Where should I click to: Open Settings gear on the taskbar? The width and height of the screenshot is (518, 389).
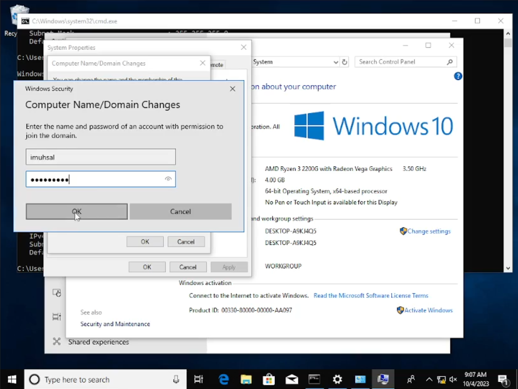pos(337,379)
